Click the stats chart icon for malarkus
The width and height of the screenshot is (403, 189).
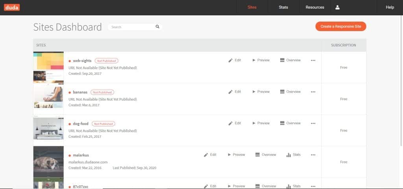(288, 155)
